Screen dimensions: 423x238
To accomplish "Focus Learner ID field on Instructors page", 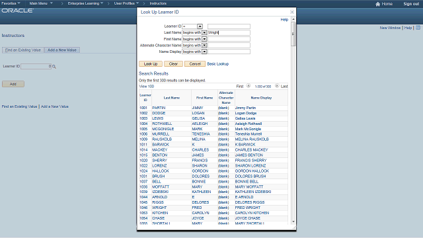I will tap(36, 66).
